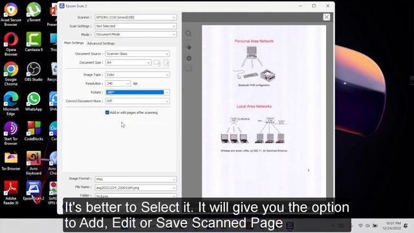The image size is (414, 233).
Task: Switch to the Main Settings tab
Action: 74,43
